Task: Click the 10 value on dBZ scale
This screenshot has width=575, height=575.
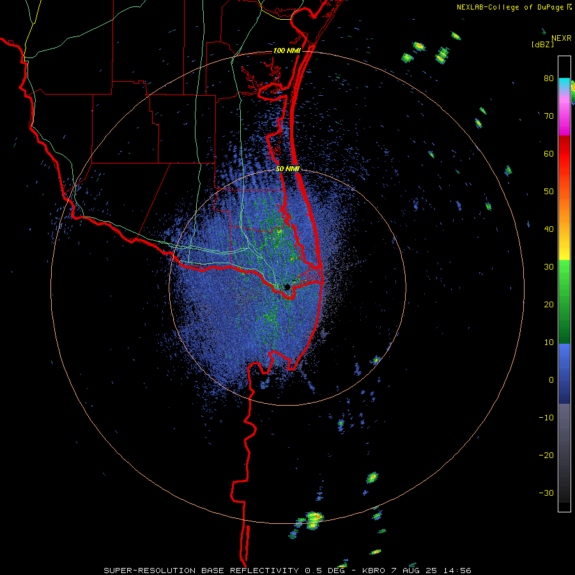Action: [549, 342]
